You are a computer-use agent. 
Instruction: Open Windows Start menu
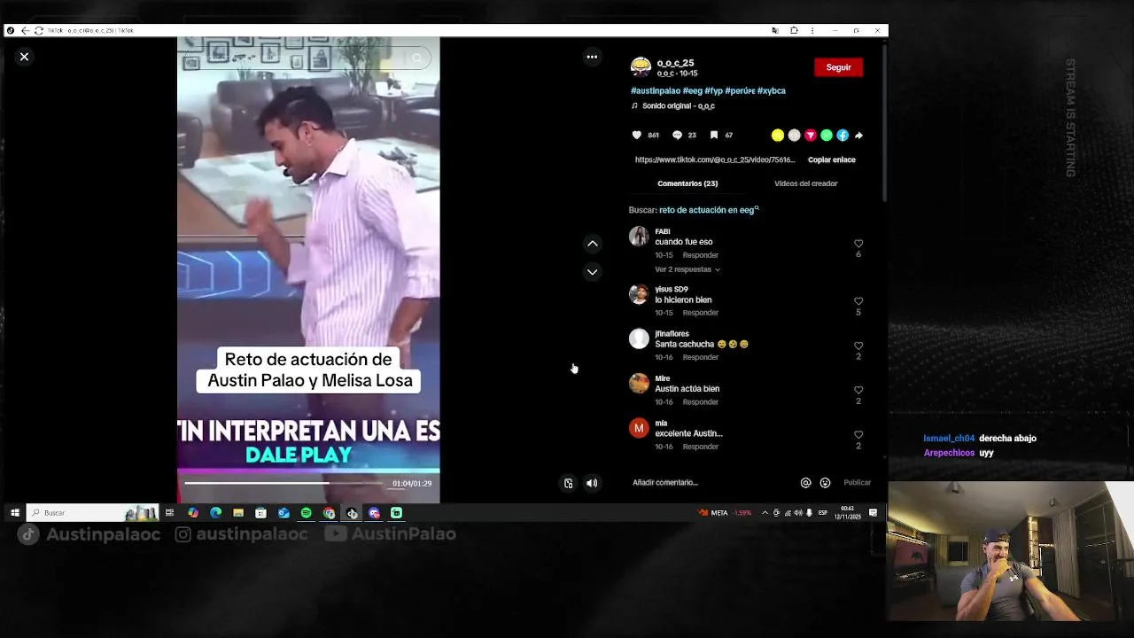[x=14, y=512]
